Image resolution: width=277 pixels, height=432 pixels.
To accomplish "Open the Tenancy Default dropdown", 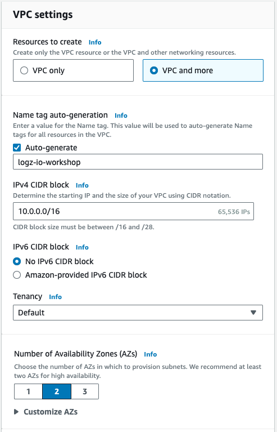I will pos(138,313).
